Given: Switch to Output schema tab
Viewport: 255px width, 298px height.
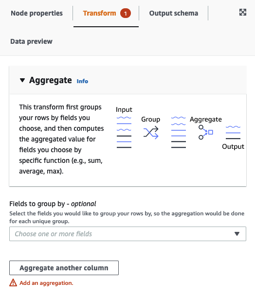Looking at the screenshot, I should pos(174,13).
